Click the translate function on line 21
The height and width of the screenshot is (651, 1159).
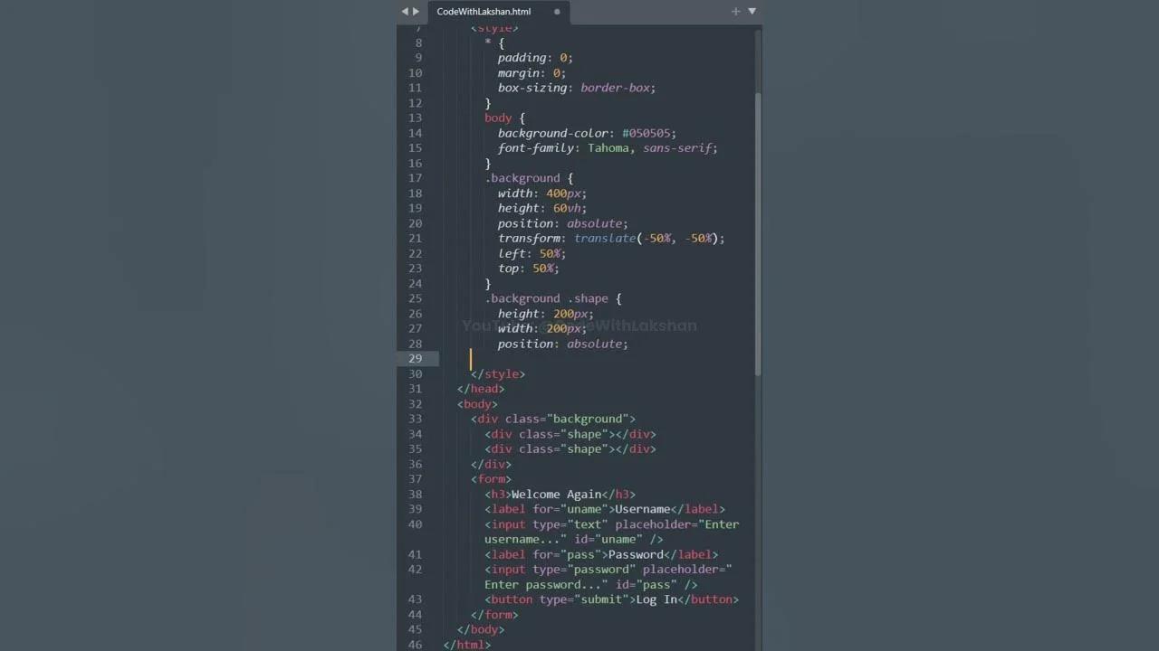click(604, 238)
